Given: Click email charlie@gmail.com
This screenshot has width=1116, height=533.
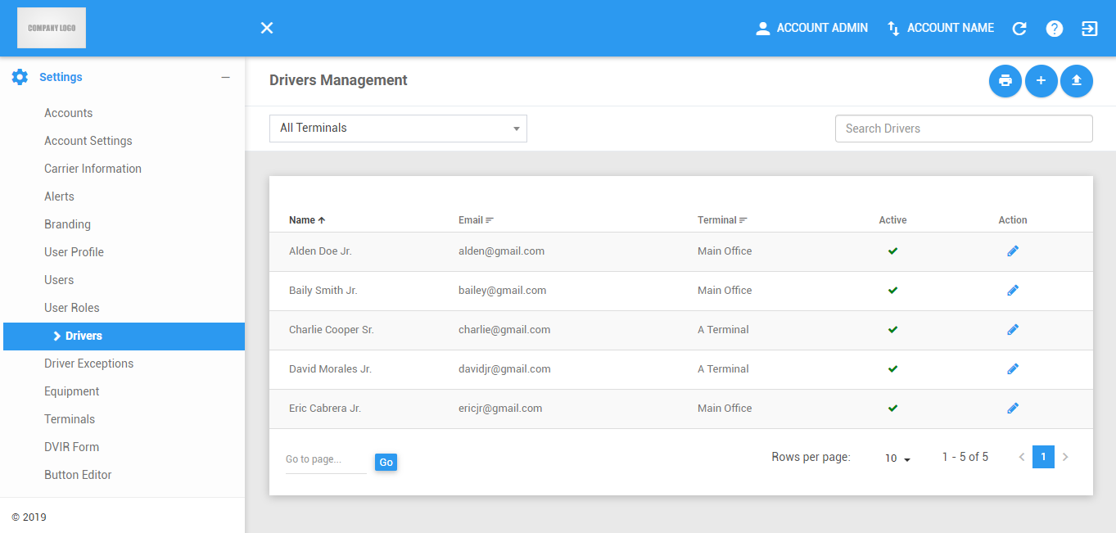Looking at the screenshot, I should 504,330.
